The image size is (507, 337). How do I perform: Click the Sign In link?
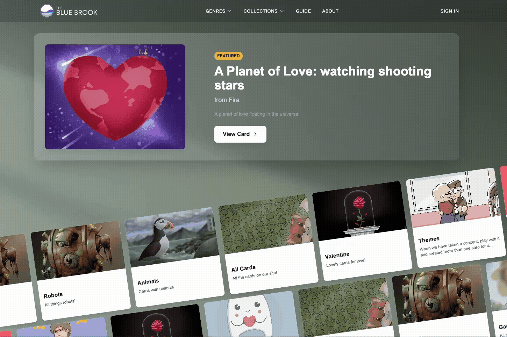click(x=449, y=11)
